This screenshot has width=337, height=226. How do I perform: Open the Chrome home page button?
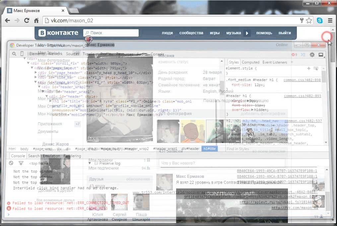coord(36,21)
